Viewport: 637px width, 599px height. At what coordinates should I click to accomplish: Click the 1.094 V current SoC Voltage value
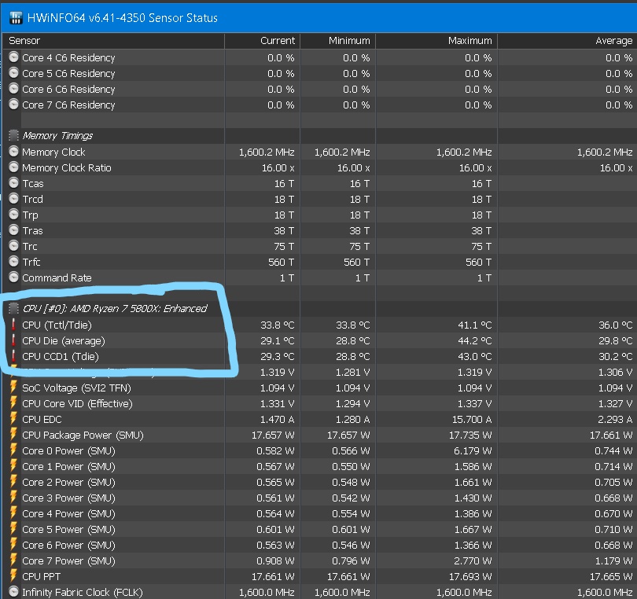[x=278, y=388]
